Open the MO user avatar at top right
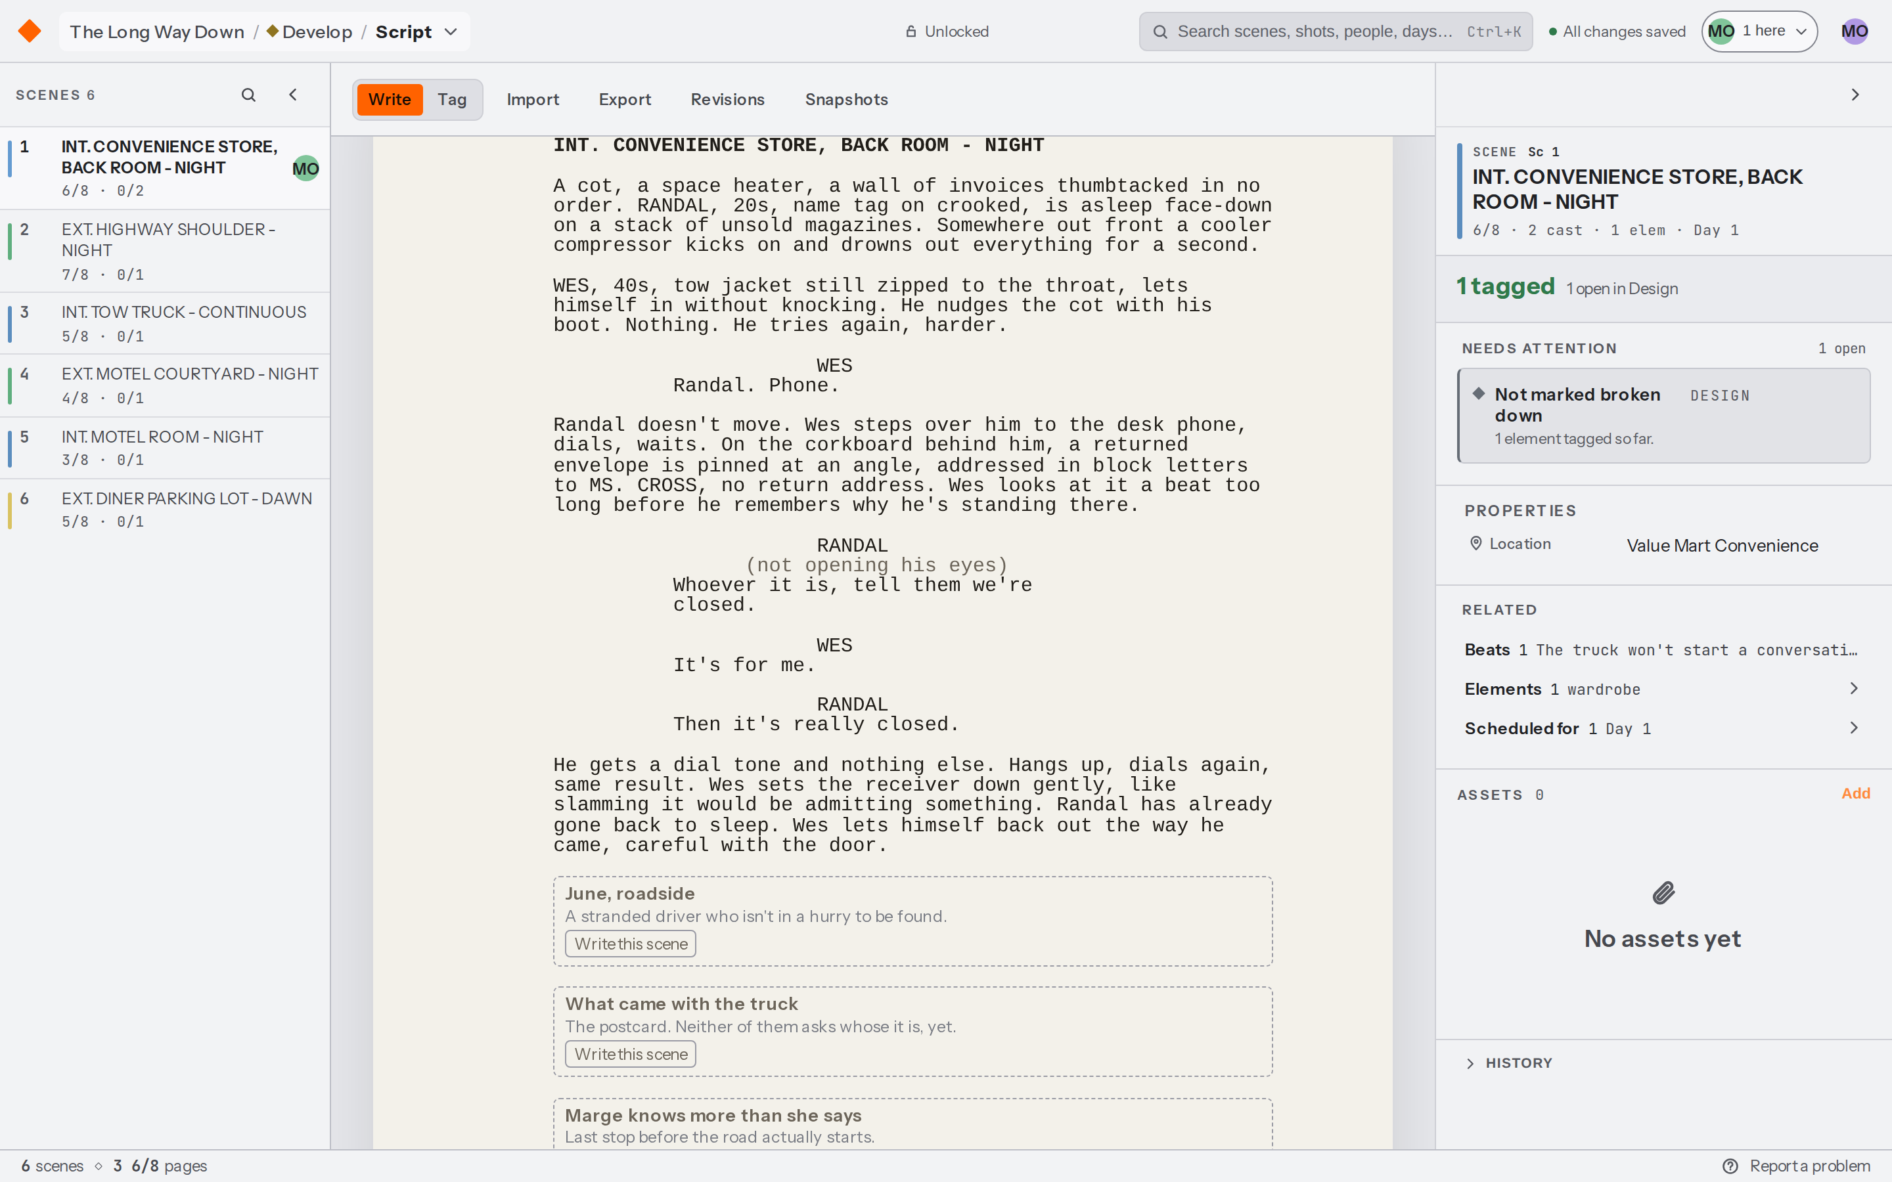Screen dimensions: 1892x1182 pyautogui.click(x=1855, y=32)
